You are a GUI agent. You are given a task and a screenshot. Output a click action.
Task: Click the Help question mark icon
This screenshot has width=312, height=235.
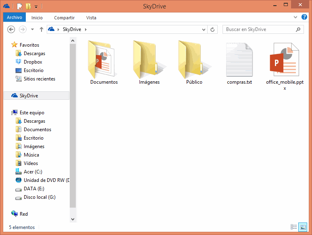coord(304,17)
